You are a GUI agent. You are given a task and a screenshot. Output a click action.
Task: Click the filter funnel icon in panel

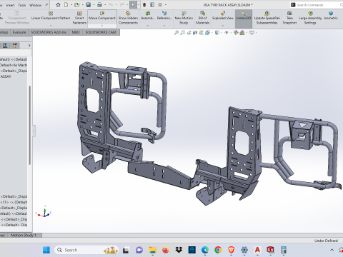[15, 46]
